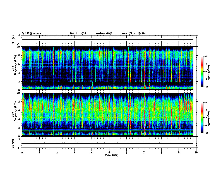Click the ch.2 PSD color bar

point(202,118)
